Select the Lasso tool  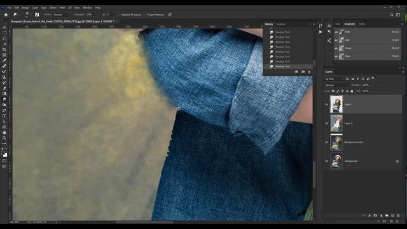4,38
